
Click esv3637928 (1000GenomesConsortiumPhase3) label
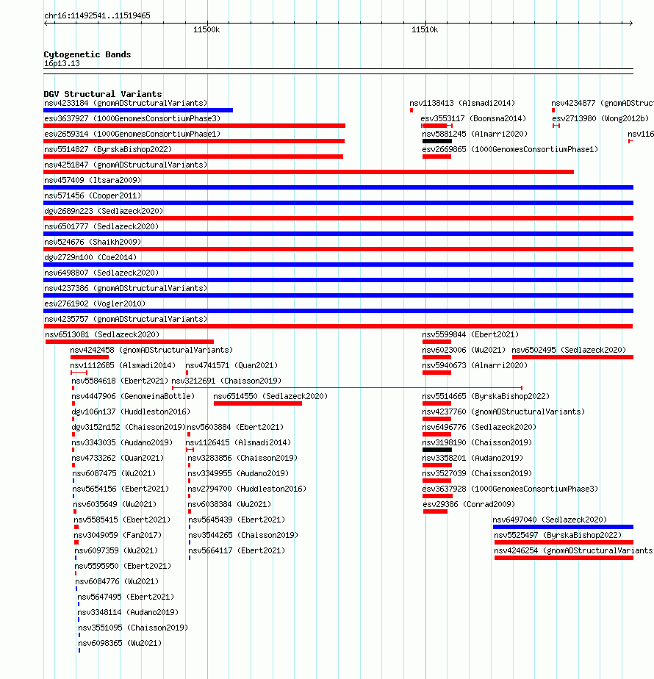coord(510,489)
